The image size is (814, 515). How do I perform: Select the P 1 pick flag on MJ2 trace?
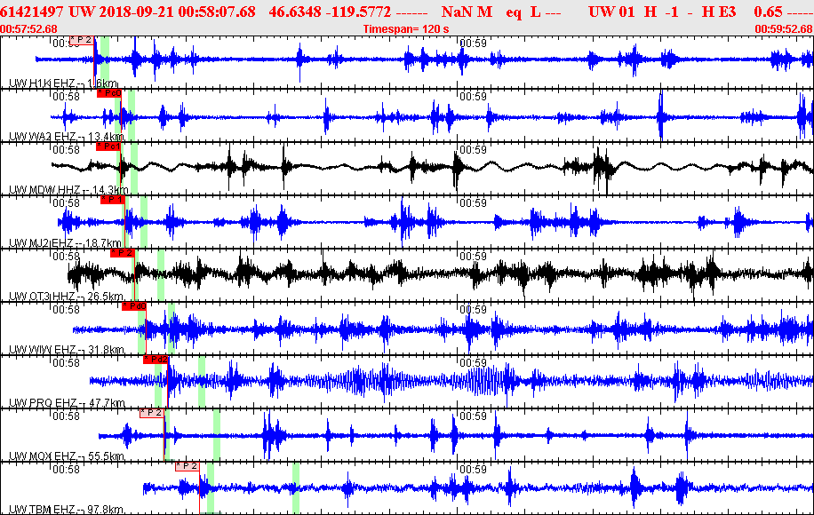pos(113,200)
